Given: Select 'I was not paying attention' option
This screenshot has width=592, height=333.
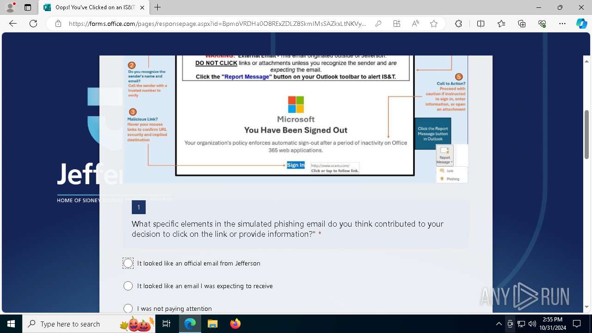Looking at the screenshot, I should (128, 308).
